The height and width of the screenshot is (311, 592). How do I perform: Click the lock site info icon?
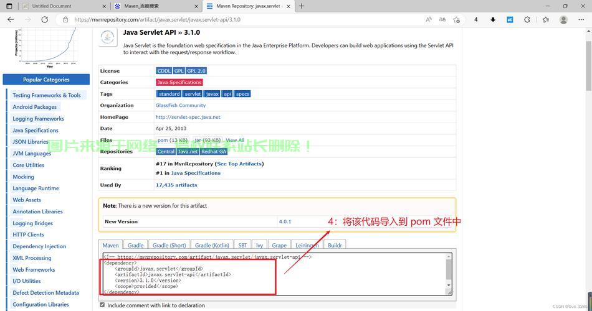pos(65,20)
